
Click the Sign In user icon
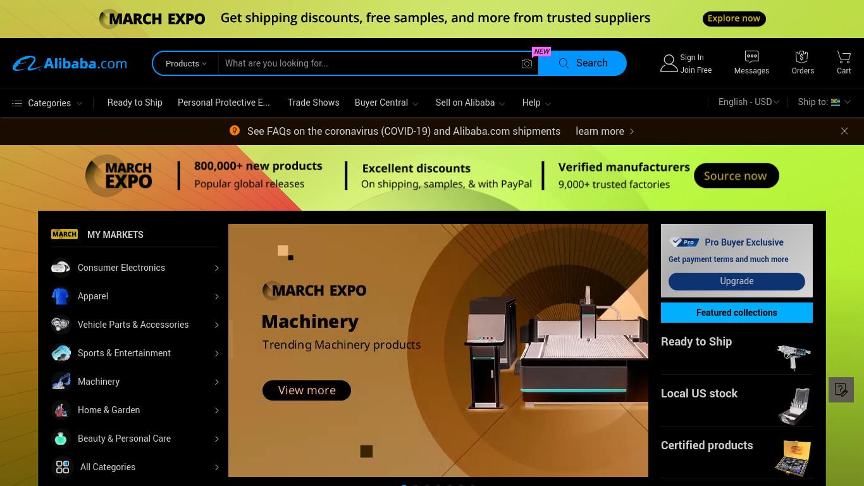click(669, 63)
